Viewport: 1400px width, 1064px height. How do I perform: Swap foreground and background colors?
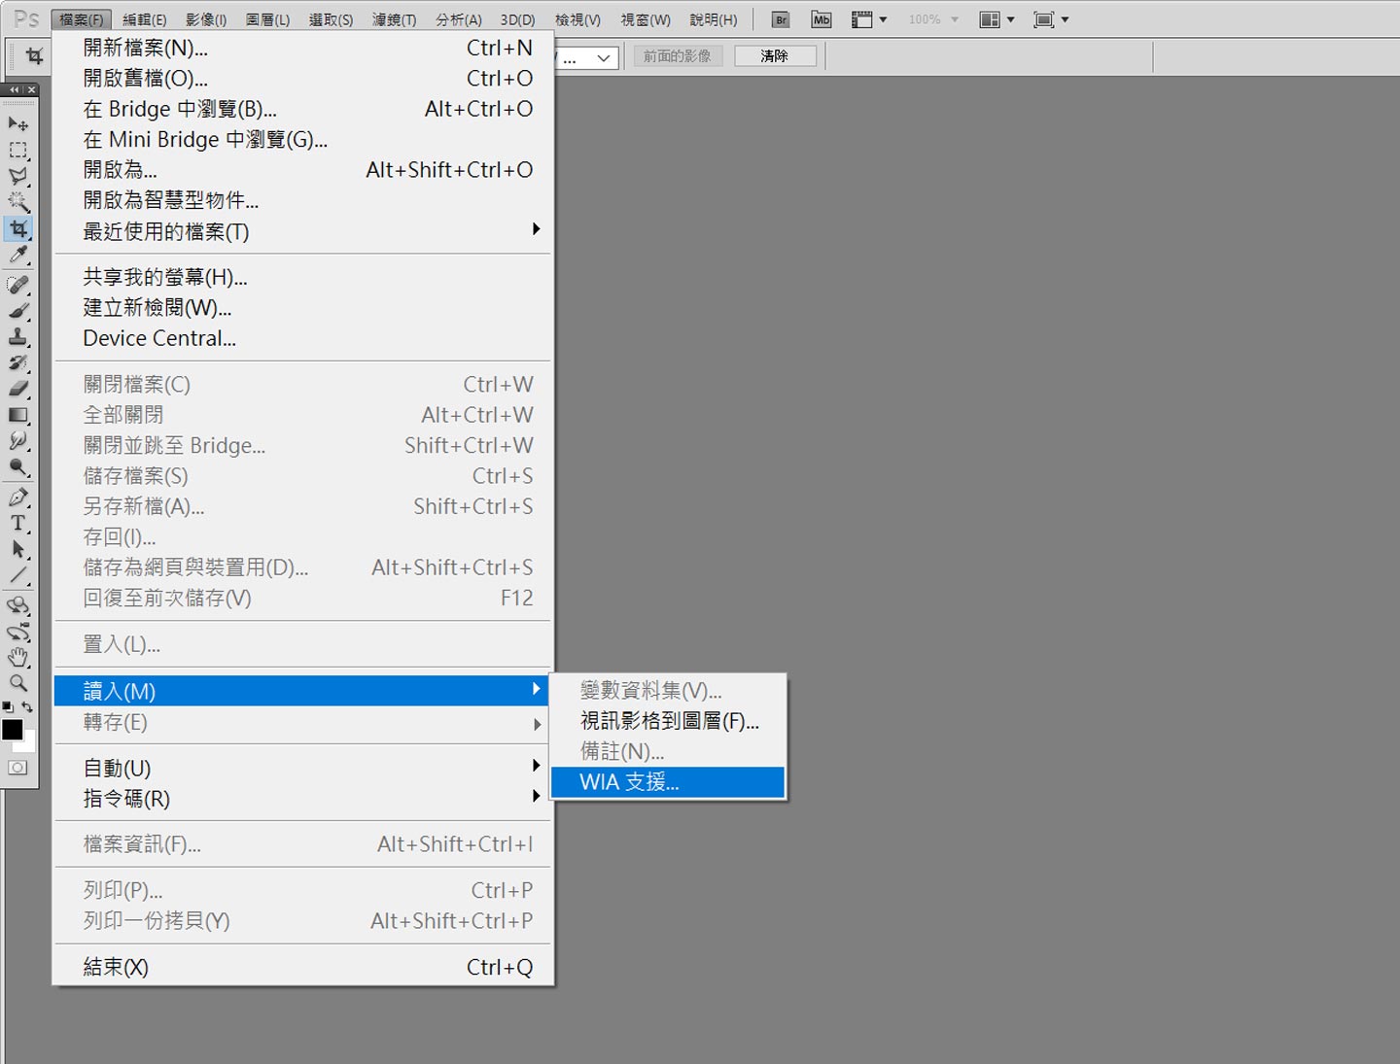tap(27, 707)
